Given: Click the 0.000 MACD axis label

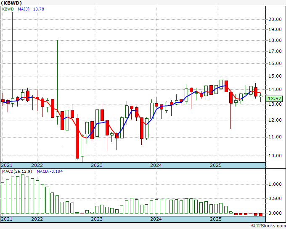Looking at the screenshot, I should pos(275,213).
